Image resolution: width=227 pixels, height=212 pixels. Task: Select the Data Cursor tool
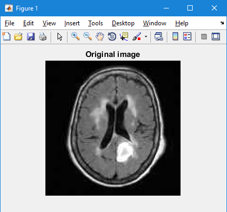[x=124, y=36]
